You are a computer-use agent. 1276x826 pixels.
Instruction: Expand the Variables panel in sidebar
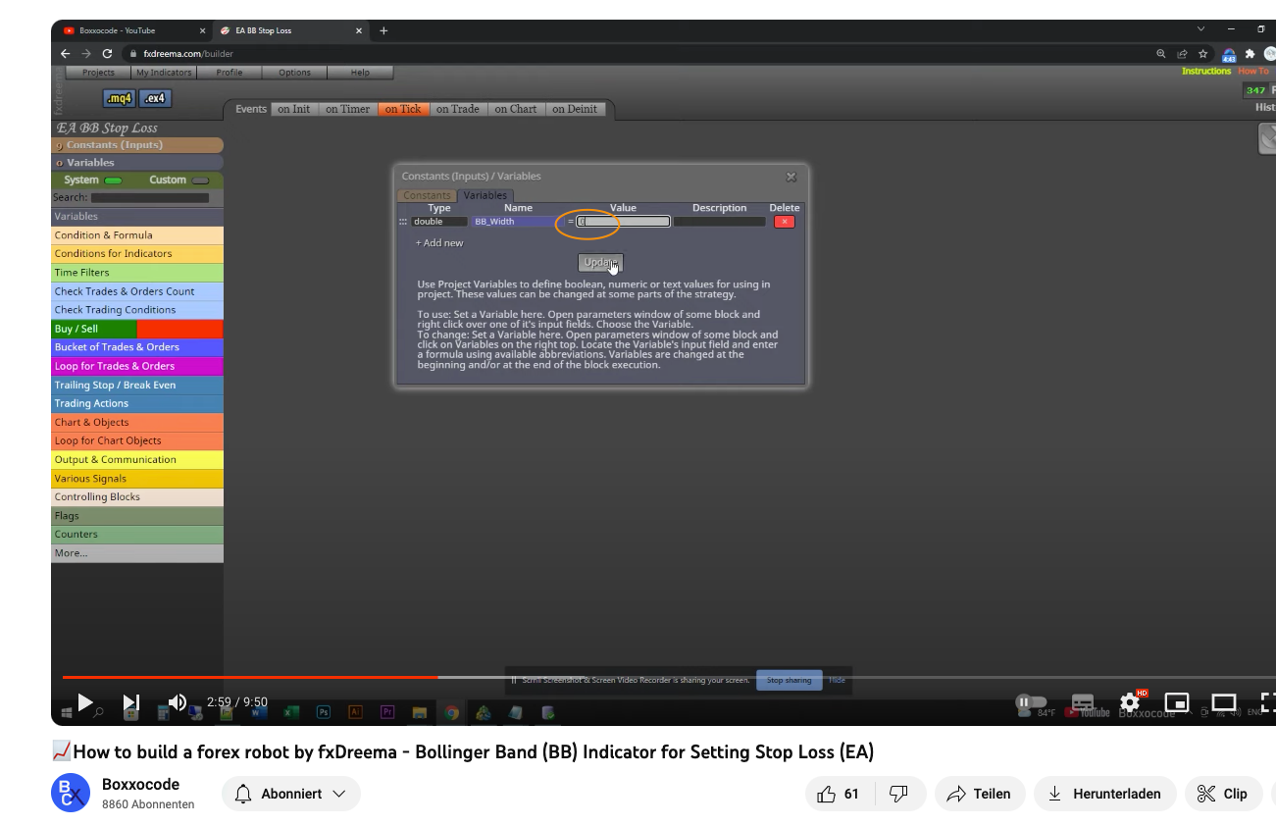pyautogui.click(x=137, y=163)
